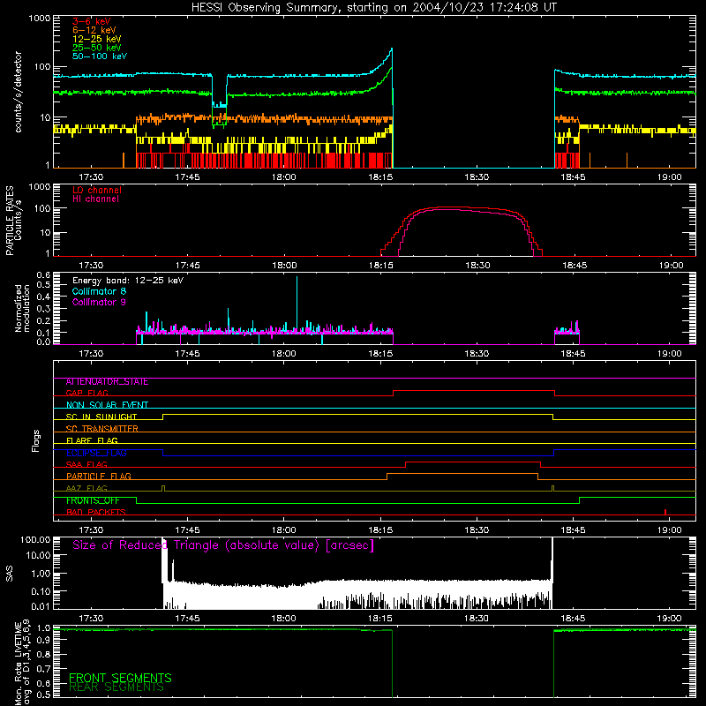706x706 pixels.
Task: Click the 17:45 tick label in the modulation plot
Action: (187, 354)
